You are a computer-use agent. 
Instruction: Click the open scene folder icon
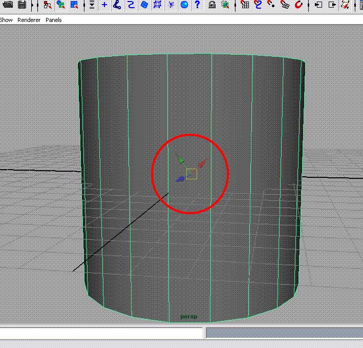8,5
